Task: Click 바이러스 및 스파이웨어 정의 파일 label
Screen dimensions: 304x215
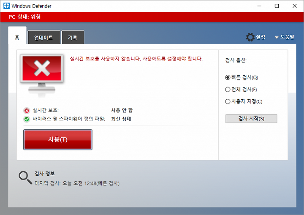Action: [x=69, y=119]
